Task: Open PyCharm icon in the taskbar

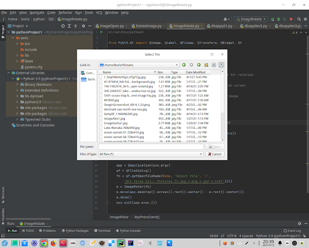Action: 121,243
